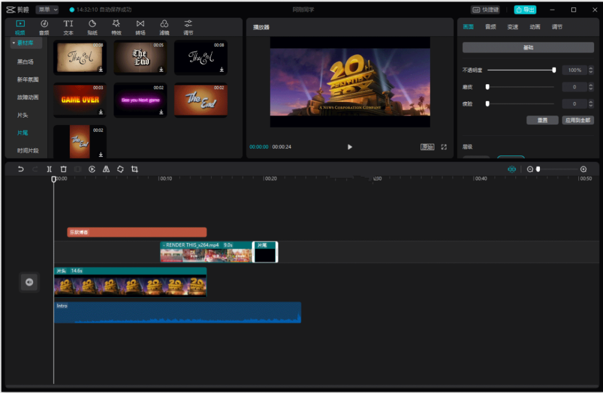The width and height of the screenshot is (603, 393).
Task: Switch to 调节 tab in properties panel
Action: coord(557,27)
